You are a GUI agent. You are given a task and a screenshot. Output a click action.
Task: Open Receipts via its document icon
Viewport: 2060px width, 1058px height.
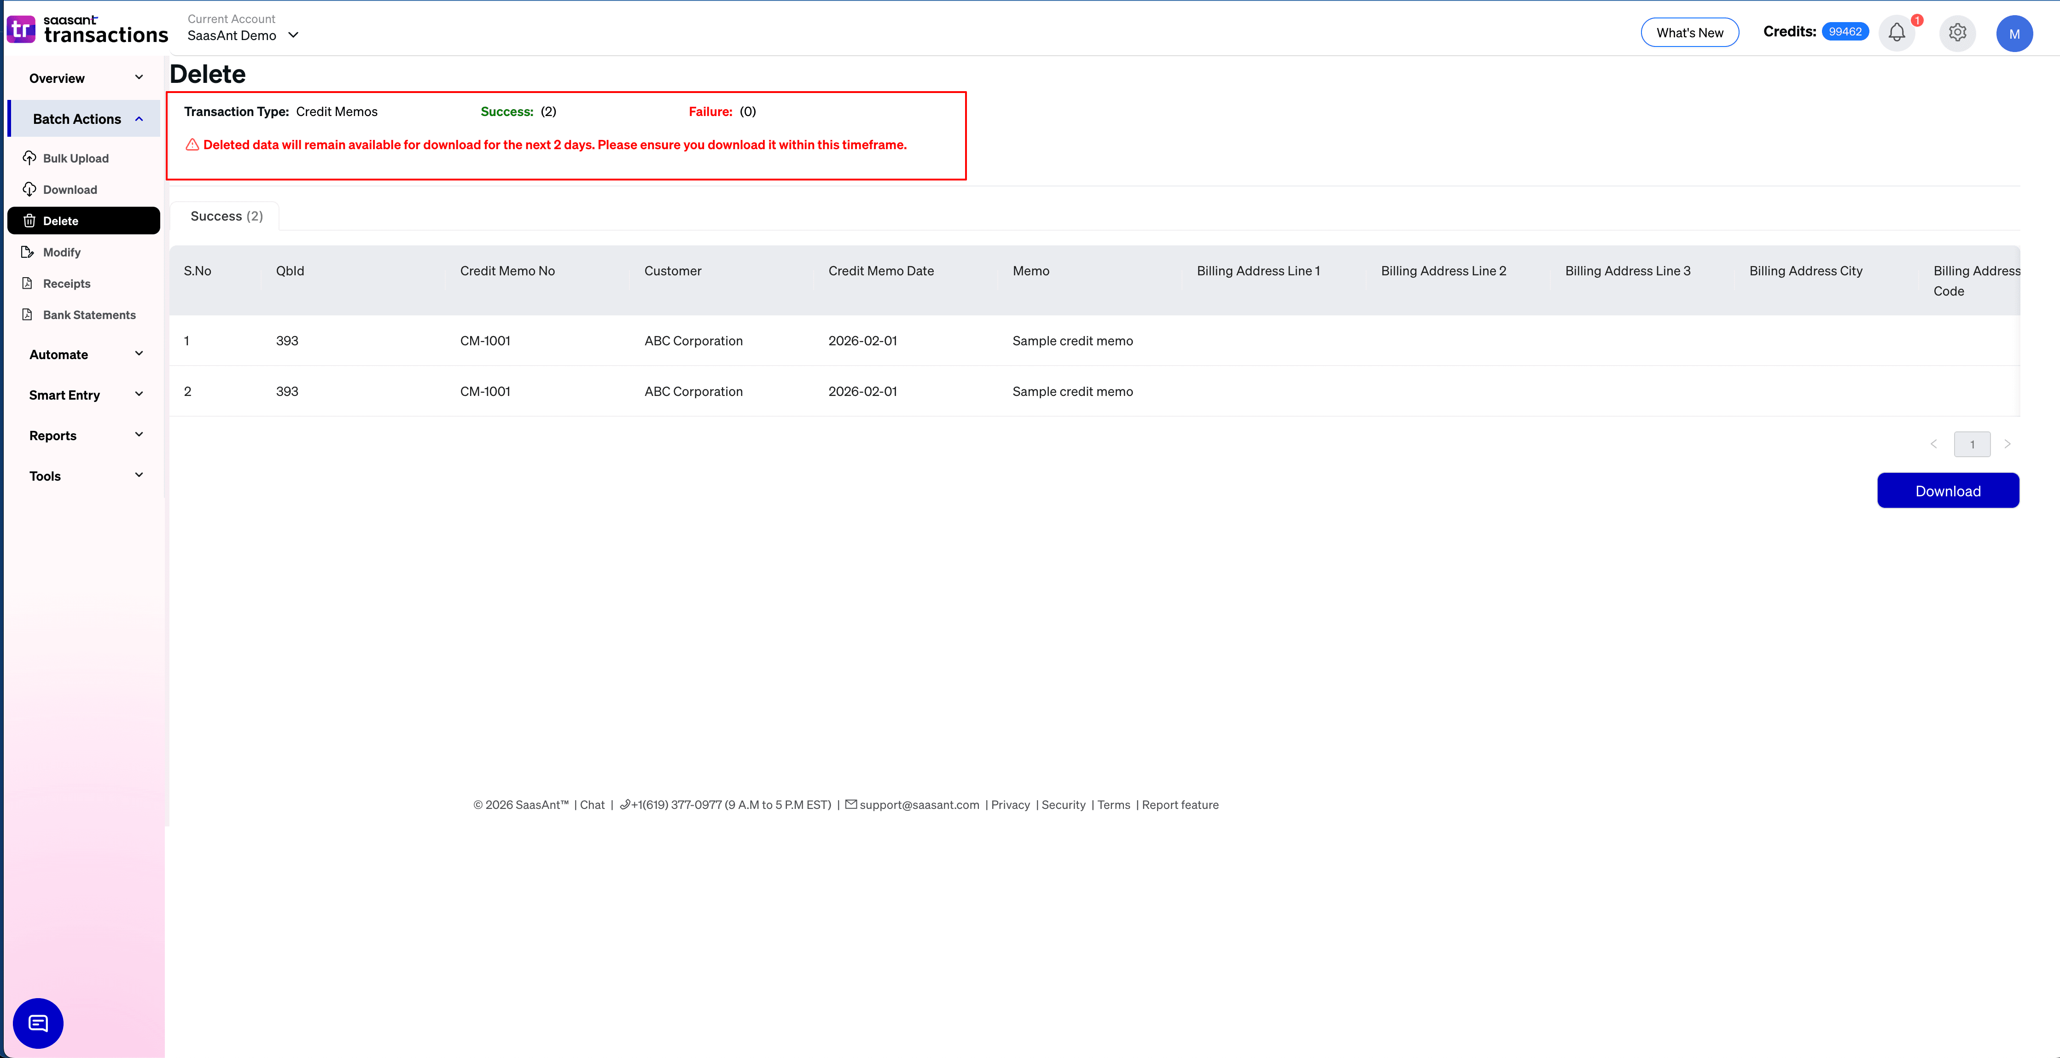coord(29,283)
